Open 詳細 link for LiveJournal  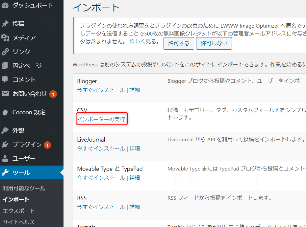(135, 148)
